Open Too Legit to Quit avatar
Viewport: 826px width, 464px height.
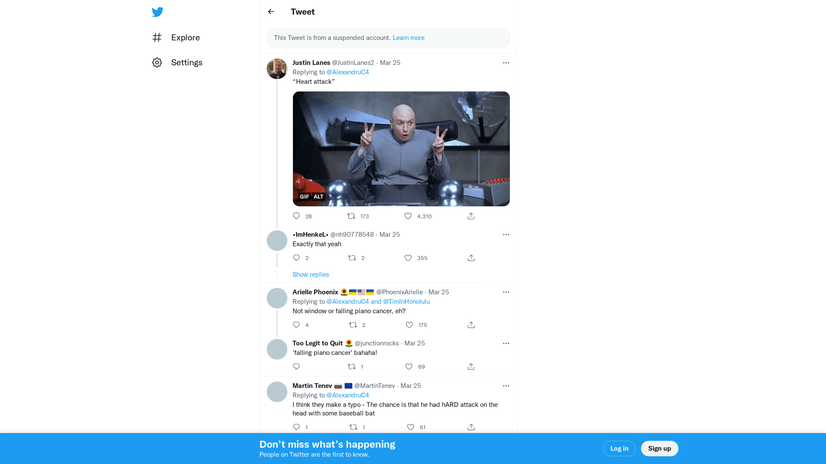[x=277, y=349]
